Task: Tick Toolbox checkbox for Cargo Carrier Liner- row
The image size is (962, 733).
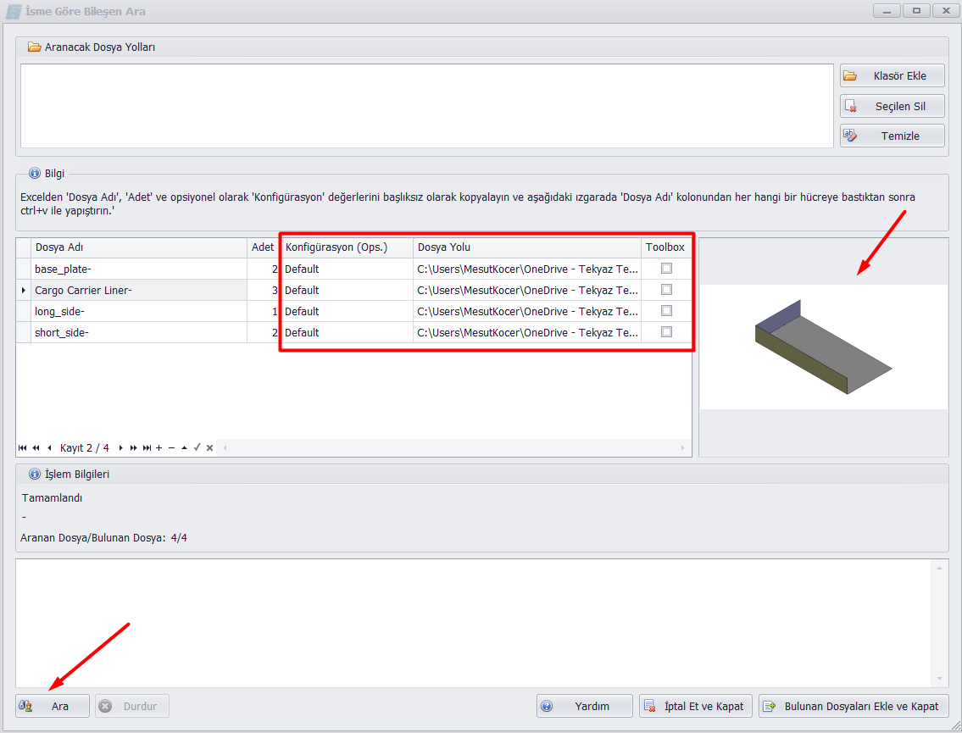Action: (666, 290)
